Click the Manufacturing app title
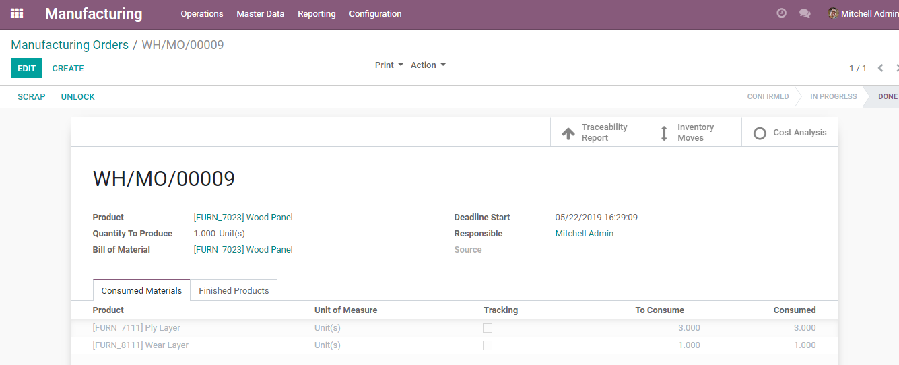The image size is (899, 365). pyautogui.click(x=94, y=13)
